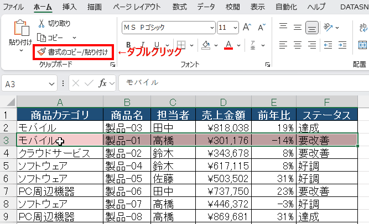Apply red font color with the A icon
The width and height of the screenshot is (369, 224).
(x=228, y=45)
